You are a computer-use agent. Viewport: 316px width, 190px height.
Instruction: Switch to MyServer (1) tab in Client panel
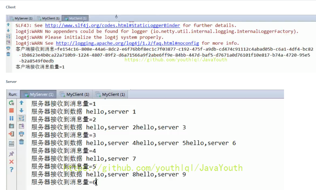click(x=21, y=18)
